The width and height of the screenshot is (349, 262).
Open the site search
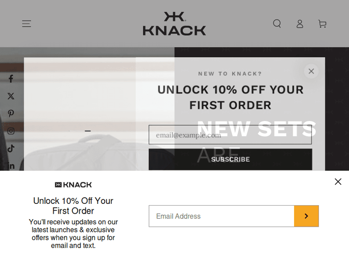pyautogui.click(x=277, y=24)
